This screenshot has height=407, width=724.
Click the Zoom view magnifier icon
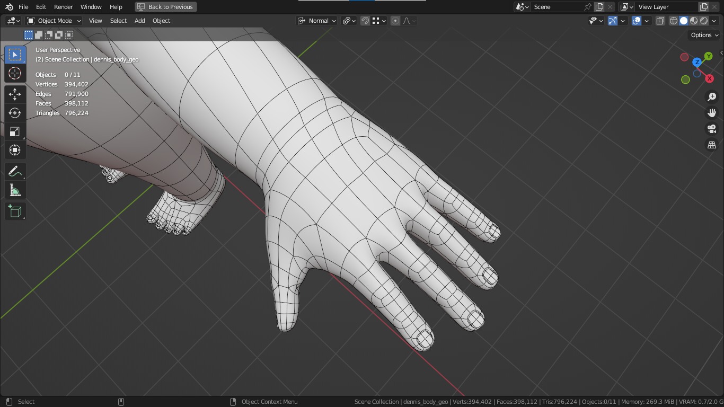712,97
